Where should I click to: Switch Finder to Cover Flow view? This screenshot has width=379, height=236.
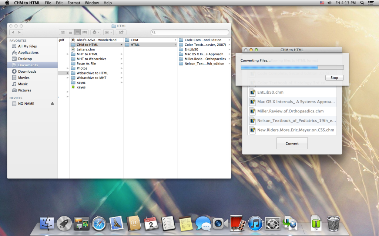tap(85, 32)
